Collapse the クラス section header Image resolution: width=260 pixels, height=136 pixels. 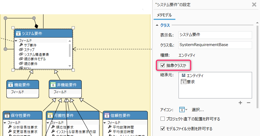click(157, 25)
